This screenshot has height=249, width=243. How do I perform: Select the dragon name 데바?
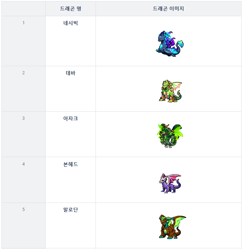coord(71,73)
